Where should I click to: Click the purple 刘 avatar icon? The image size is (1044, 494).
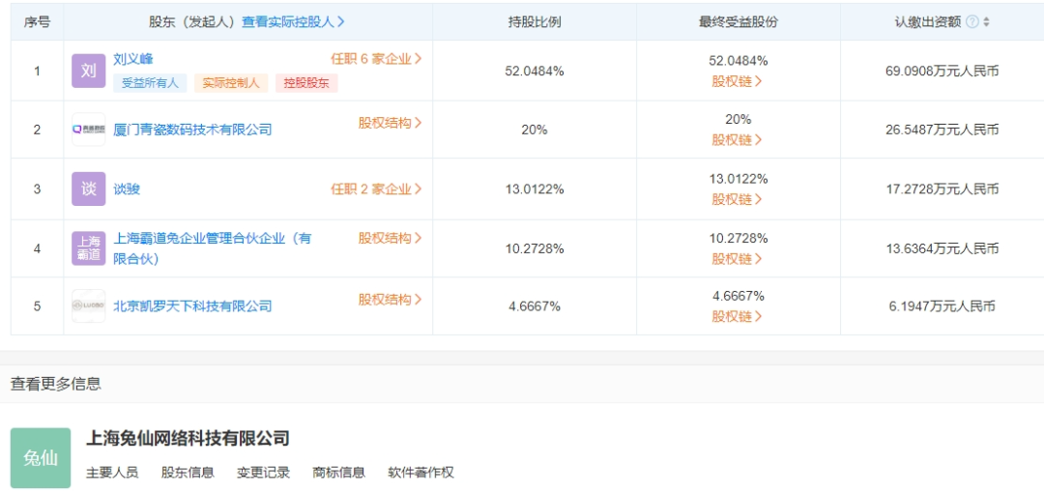(x=89, y=71)
